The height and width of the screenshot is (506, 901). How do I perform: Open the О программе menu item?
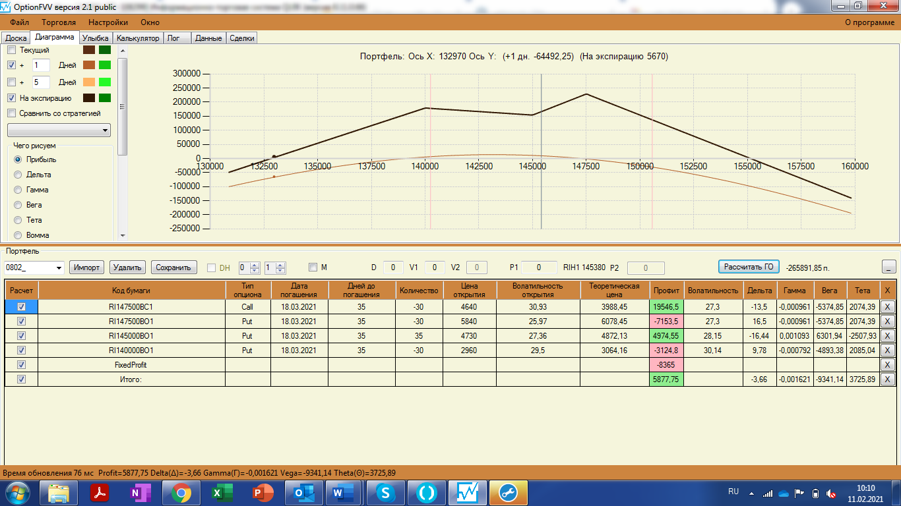tap(870, 22)
